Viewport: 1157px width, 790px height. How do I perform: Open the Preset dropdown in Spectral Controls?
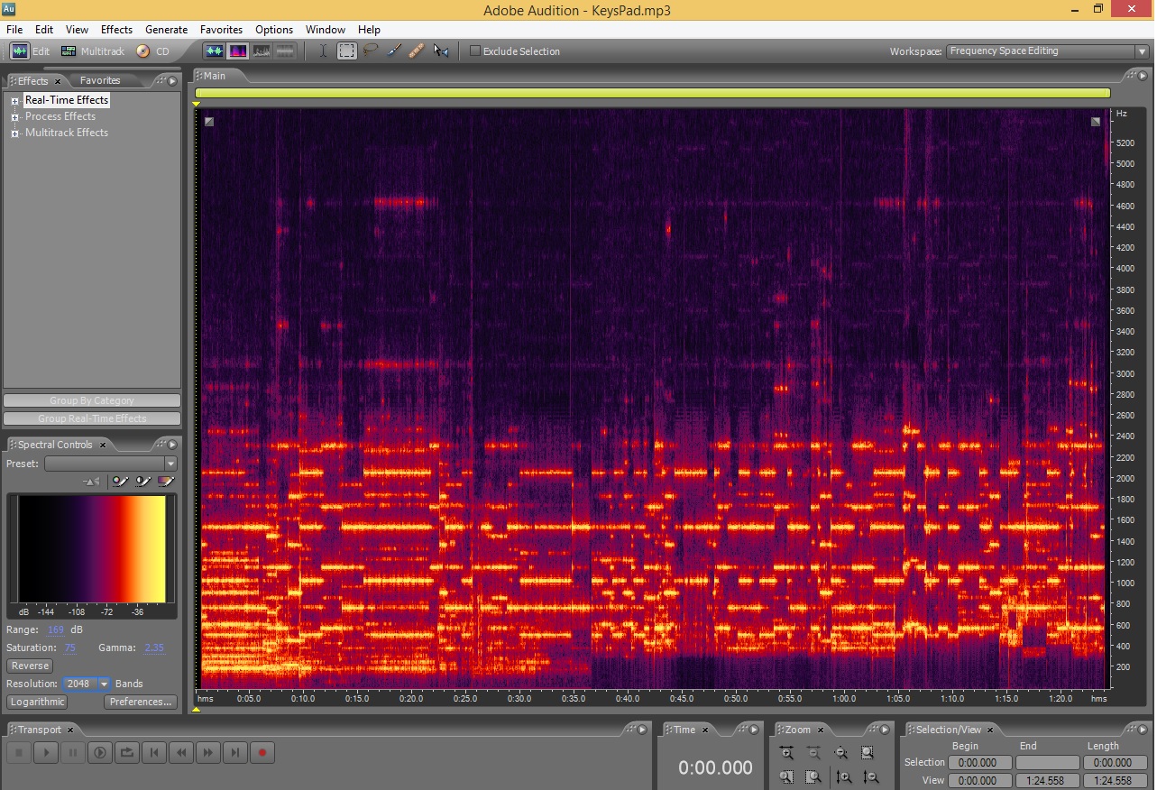(111, 464)
